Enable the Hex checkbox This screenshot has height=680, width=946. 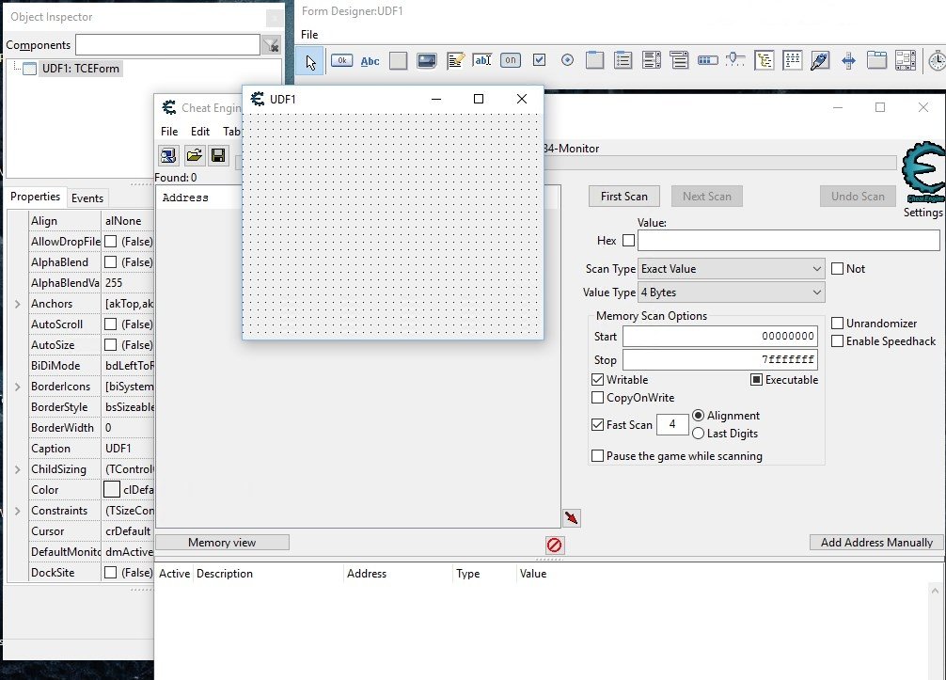coord(628,241)
